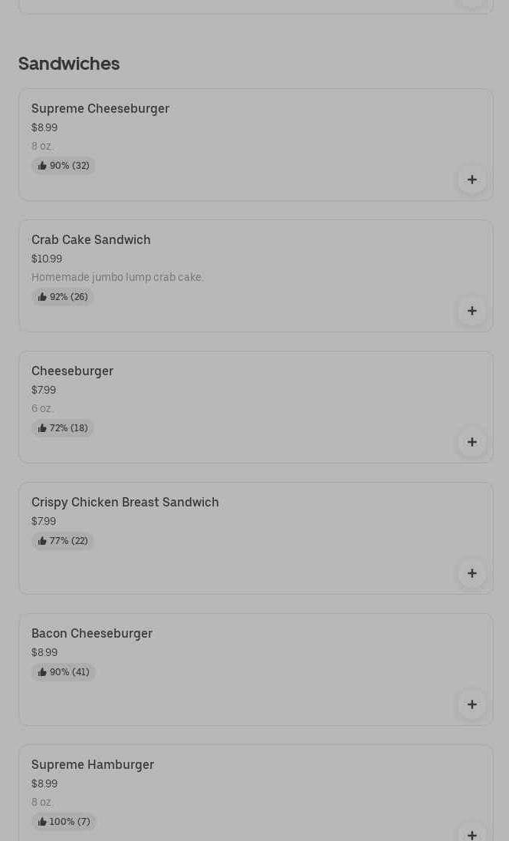509x841 pixels.
Task: Click the Bacon Cheeseburger item title
Action: pos(92,634)
